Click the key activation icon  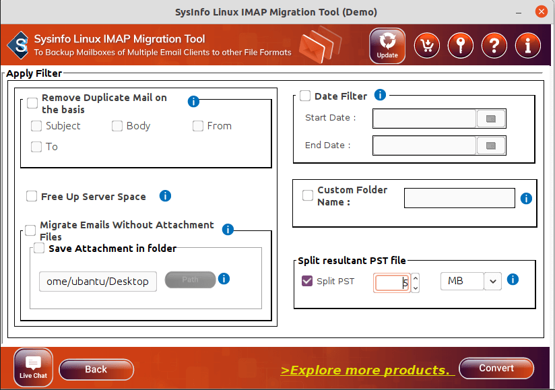click(460, 45)
